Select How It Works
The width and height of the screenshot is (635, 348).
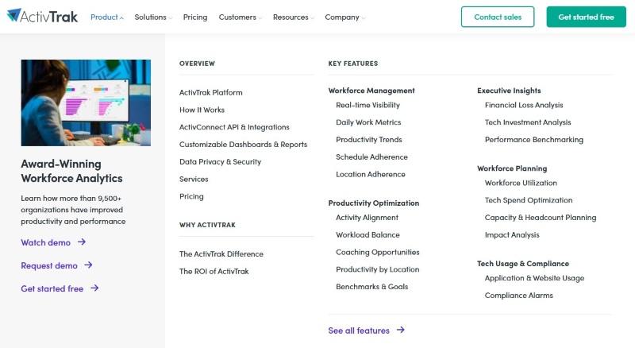point(202,110)
